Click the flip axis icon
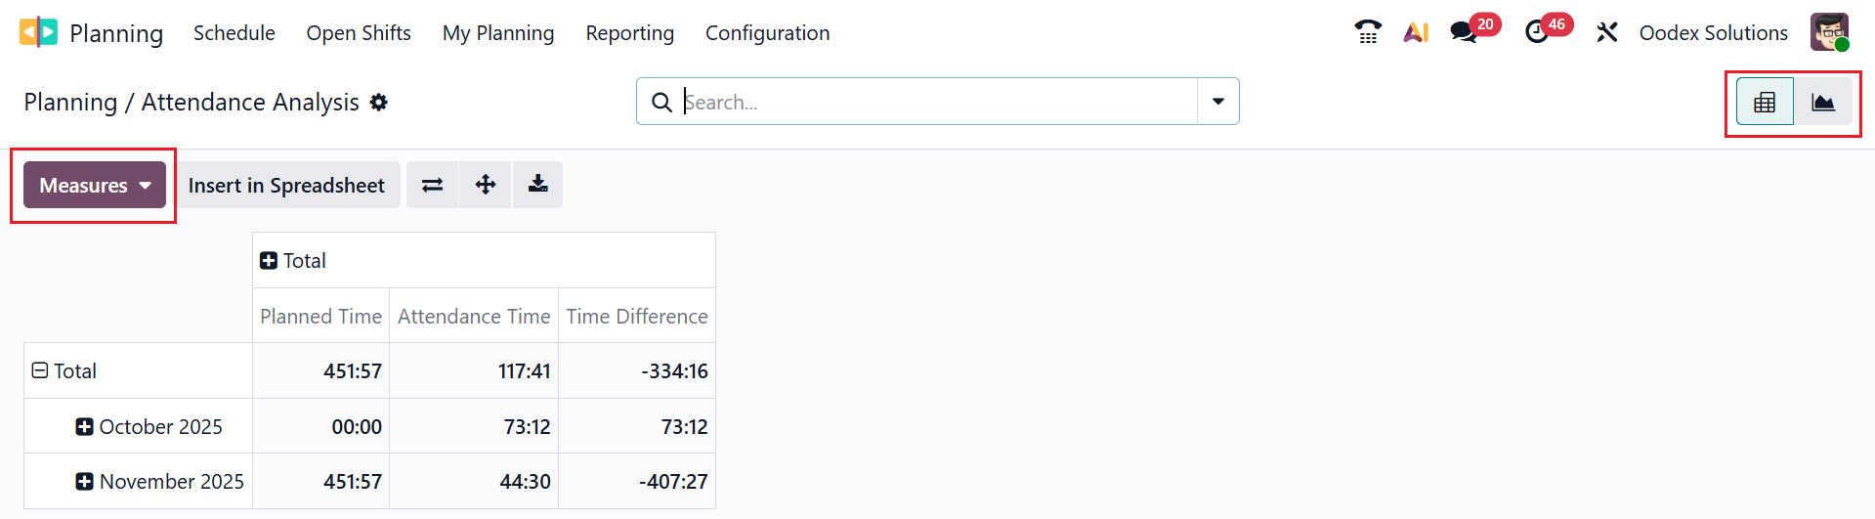1875x519 pixels. (433, 185)
